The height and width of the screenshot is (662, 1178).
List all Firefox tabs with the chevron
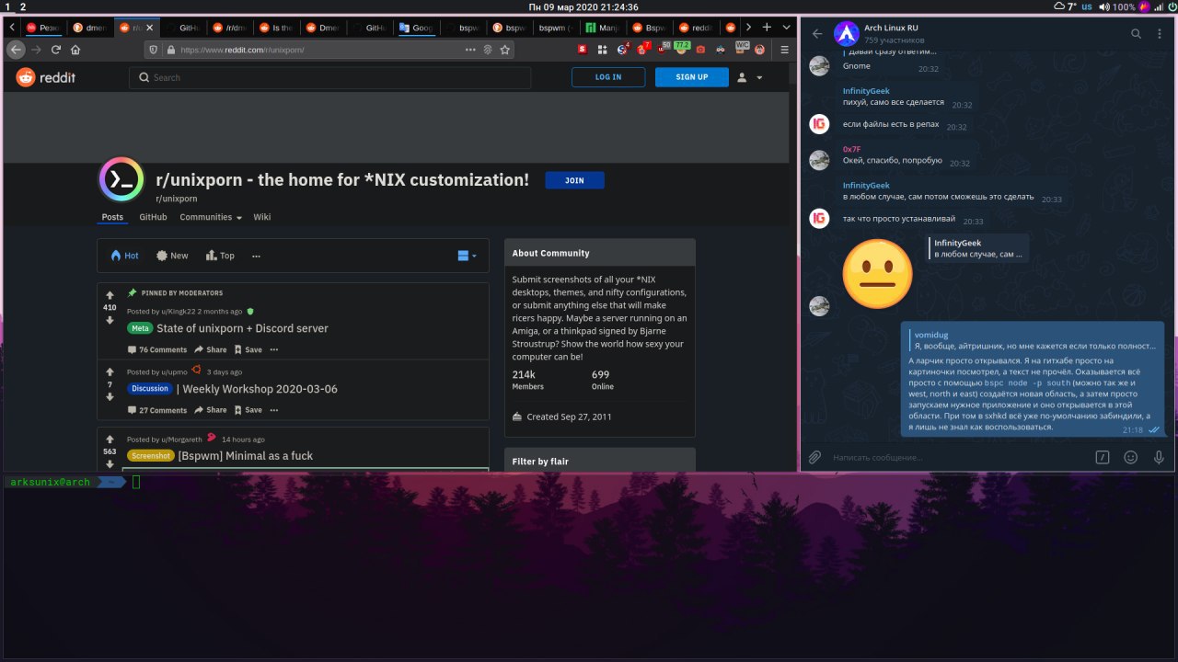786,28
